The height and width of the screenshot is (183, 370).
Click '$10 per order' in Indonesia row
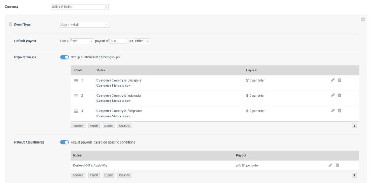coord(255,96)
